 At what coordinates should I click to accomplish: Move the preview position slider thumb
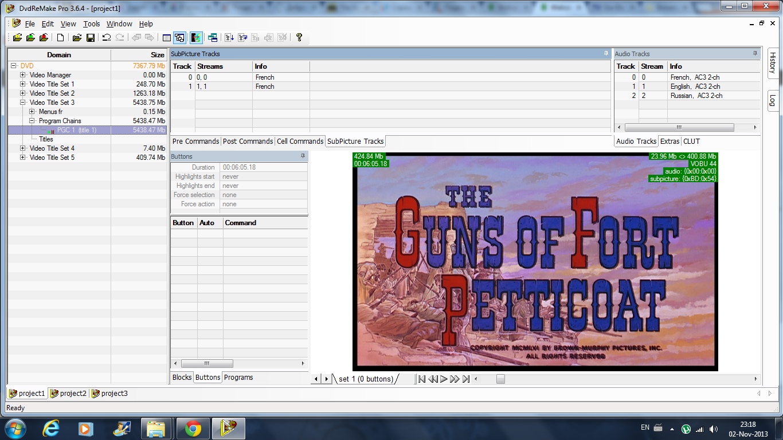tap(500, 379)
